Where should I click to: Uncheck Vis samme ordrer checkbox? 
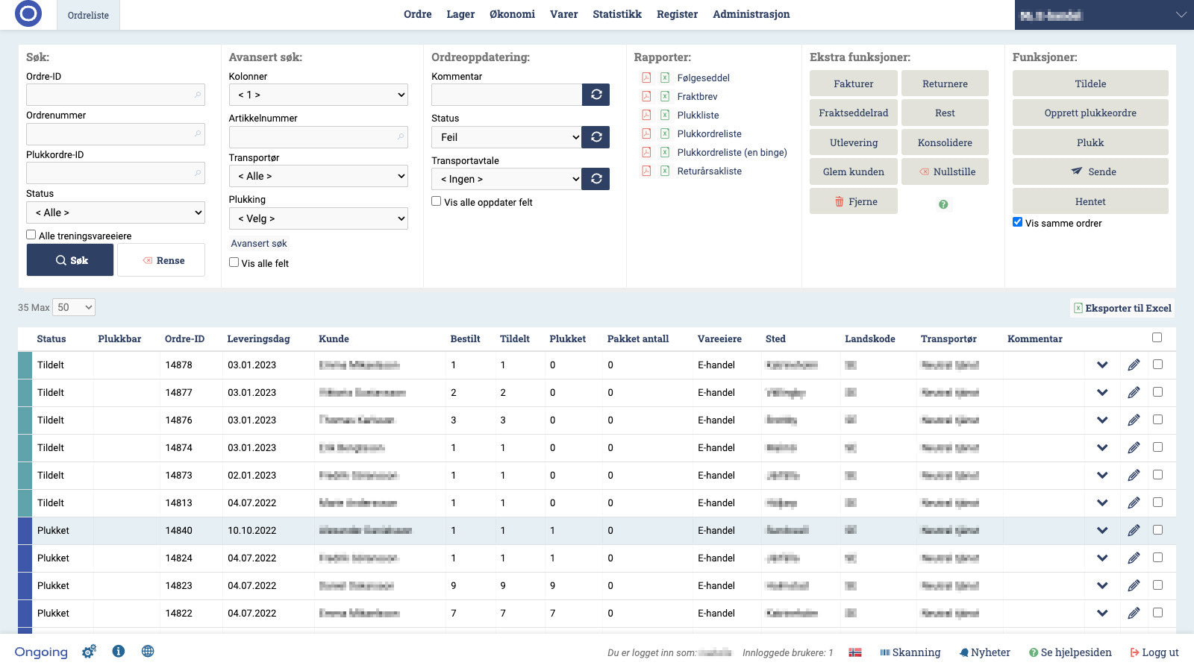click(1017, 222)
